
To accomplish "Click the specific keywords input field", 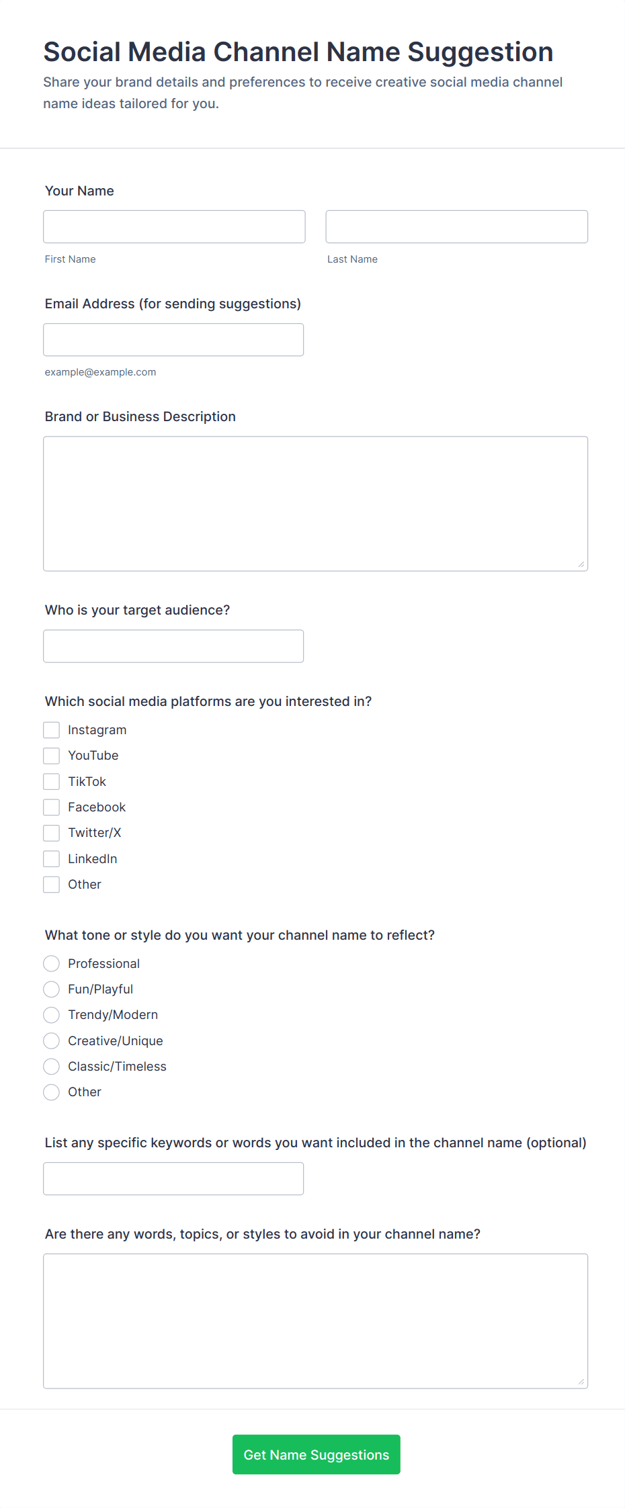I will point(173,1178).
